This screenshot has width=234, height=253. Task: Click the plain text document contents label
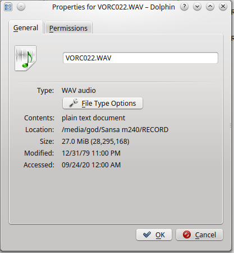click(93, 118)
